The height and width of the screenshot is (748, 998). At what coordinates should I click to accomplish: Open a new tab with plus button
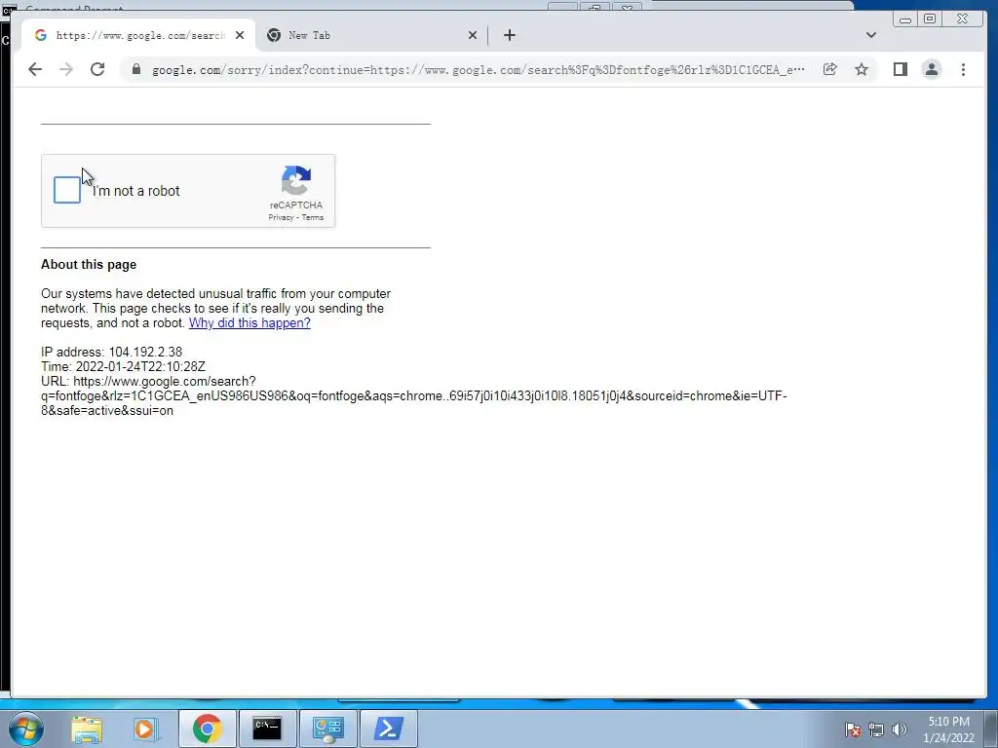point(509,36)
